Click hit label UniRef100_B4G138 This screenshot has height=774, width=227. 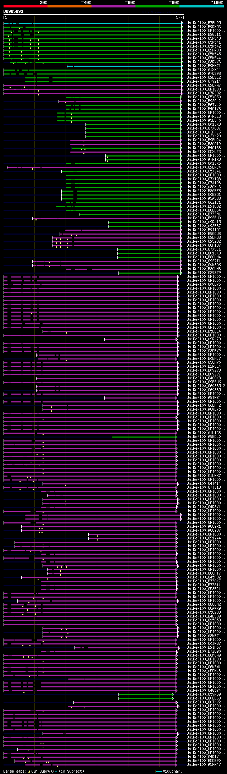coord(204,148)
